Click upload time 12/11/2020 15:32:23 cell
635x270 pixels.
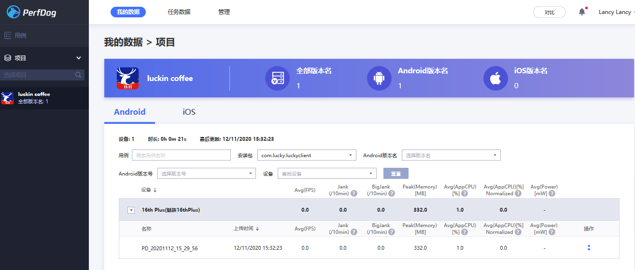coord(258,248)
